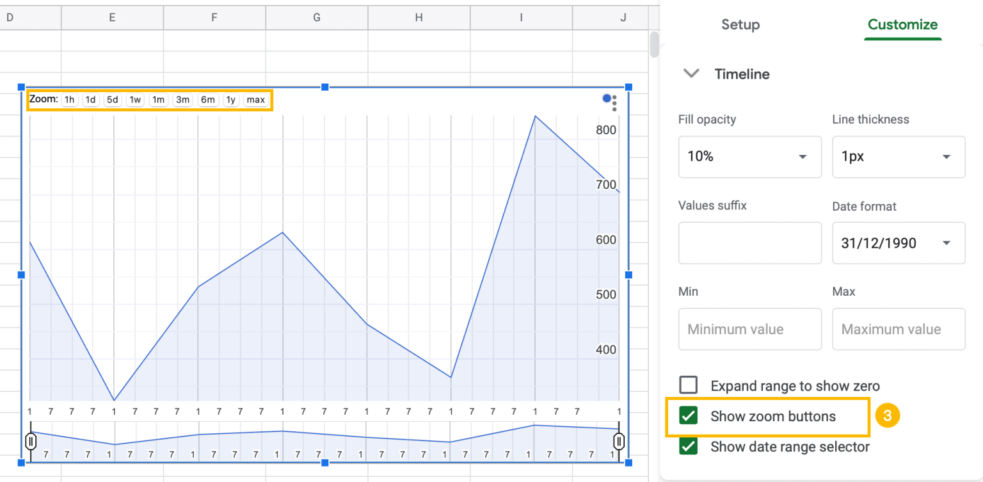Image resolution: width=983 pixels, height=482 pixels.
Task: Collapse the Timeline section
Action: click(x=691, y=73)
